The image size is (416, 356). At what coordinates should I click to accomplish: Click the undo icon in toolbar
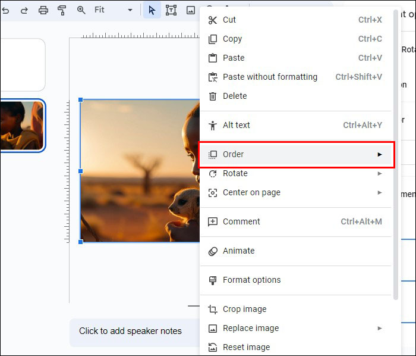pyautogui.click(x=5, y=10)
